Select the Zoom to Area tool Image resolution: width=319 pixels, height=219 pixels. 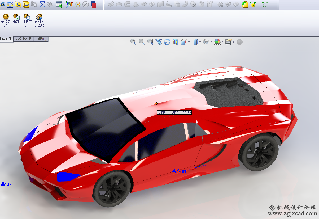(x=142, y=42)
